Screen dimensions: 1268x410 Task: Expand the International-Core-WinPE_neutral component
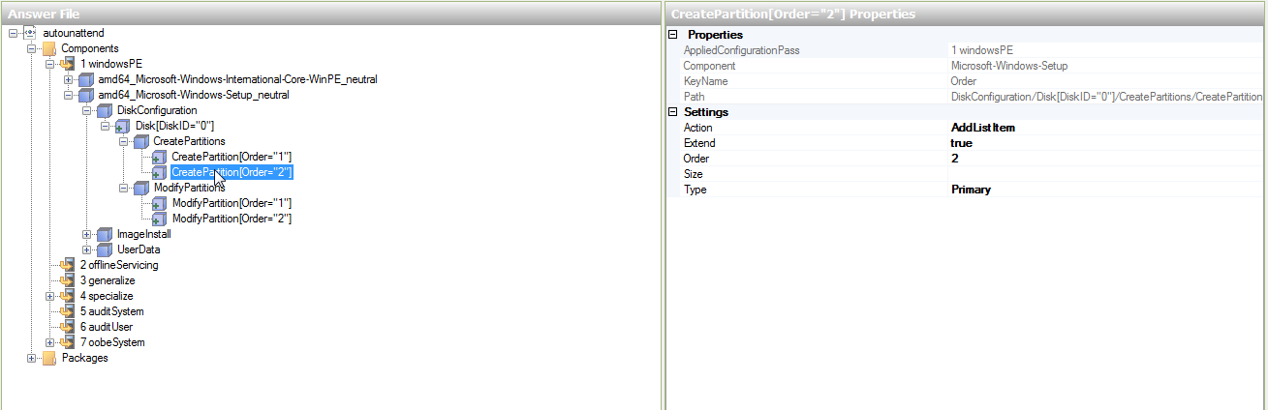[68, 79]
